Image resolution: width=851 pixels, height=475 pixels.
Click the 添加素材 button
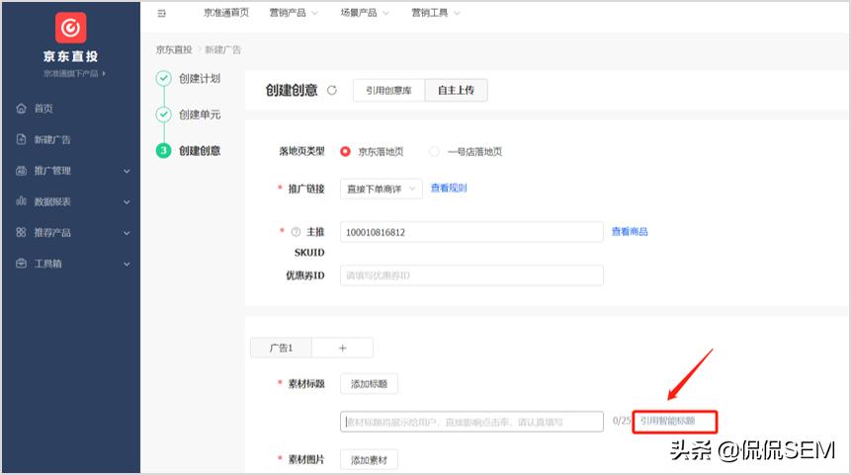pos(369,460)
